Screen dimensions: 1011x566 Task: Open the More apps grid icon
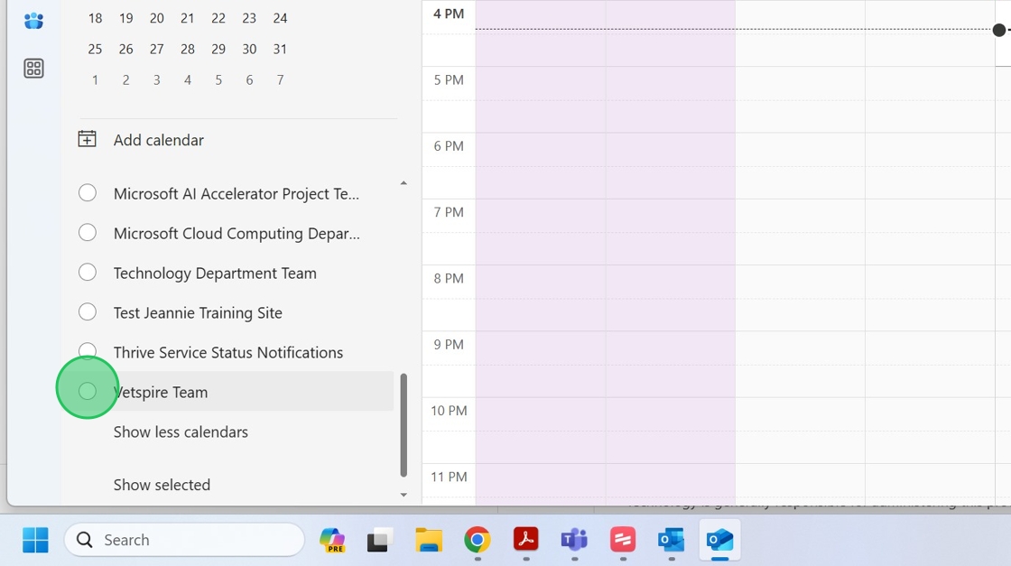point(33,69)
